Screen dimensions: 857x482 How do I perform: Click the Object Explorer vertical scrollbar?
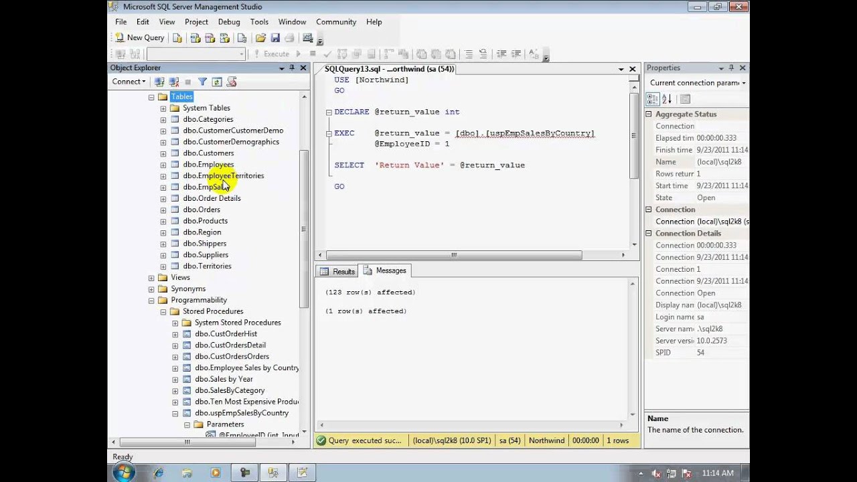tap(304, 229)
